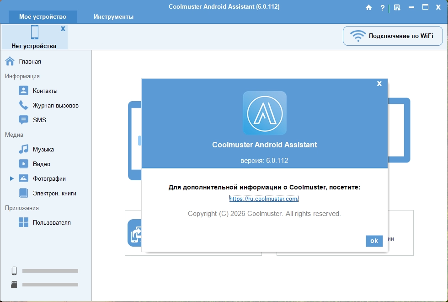Viewport: 448px width, 302px height.
Task: Open the feedback form icon in title bar
Action: tap(397, 7)
